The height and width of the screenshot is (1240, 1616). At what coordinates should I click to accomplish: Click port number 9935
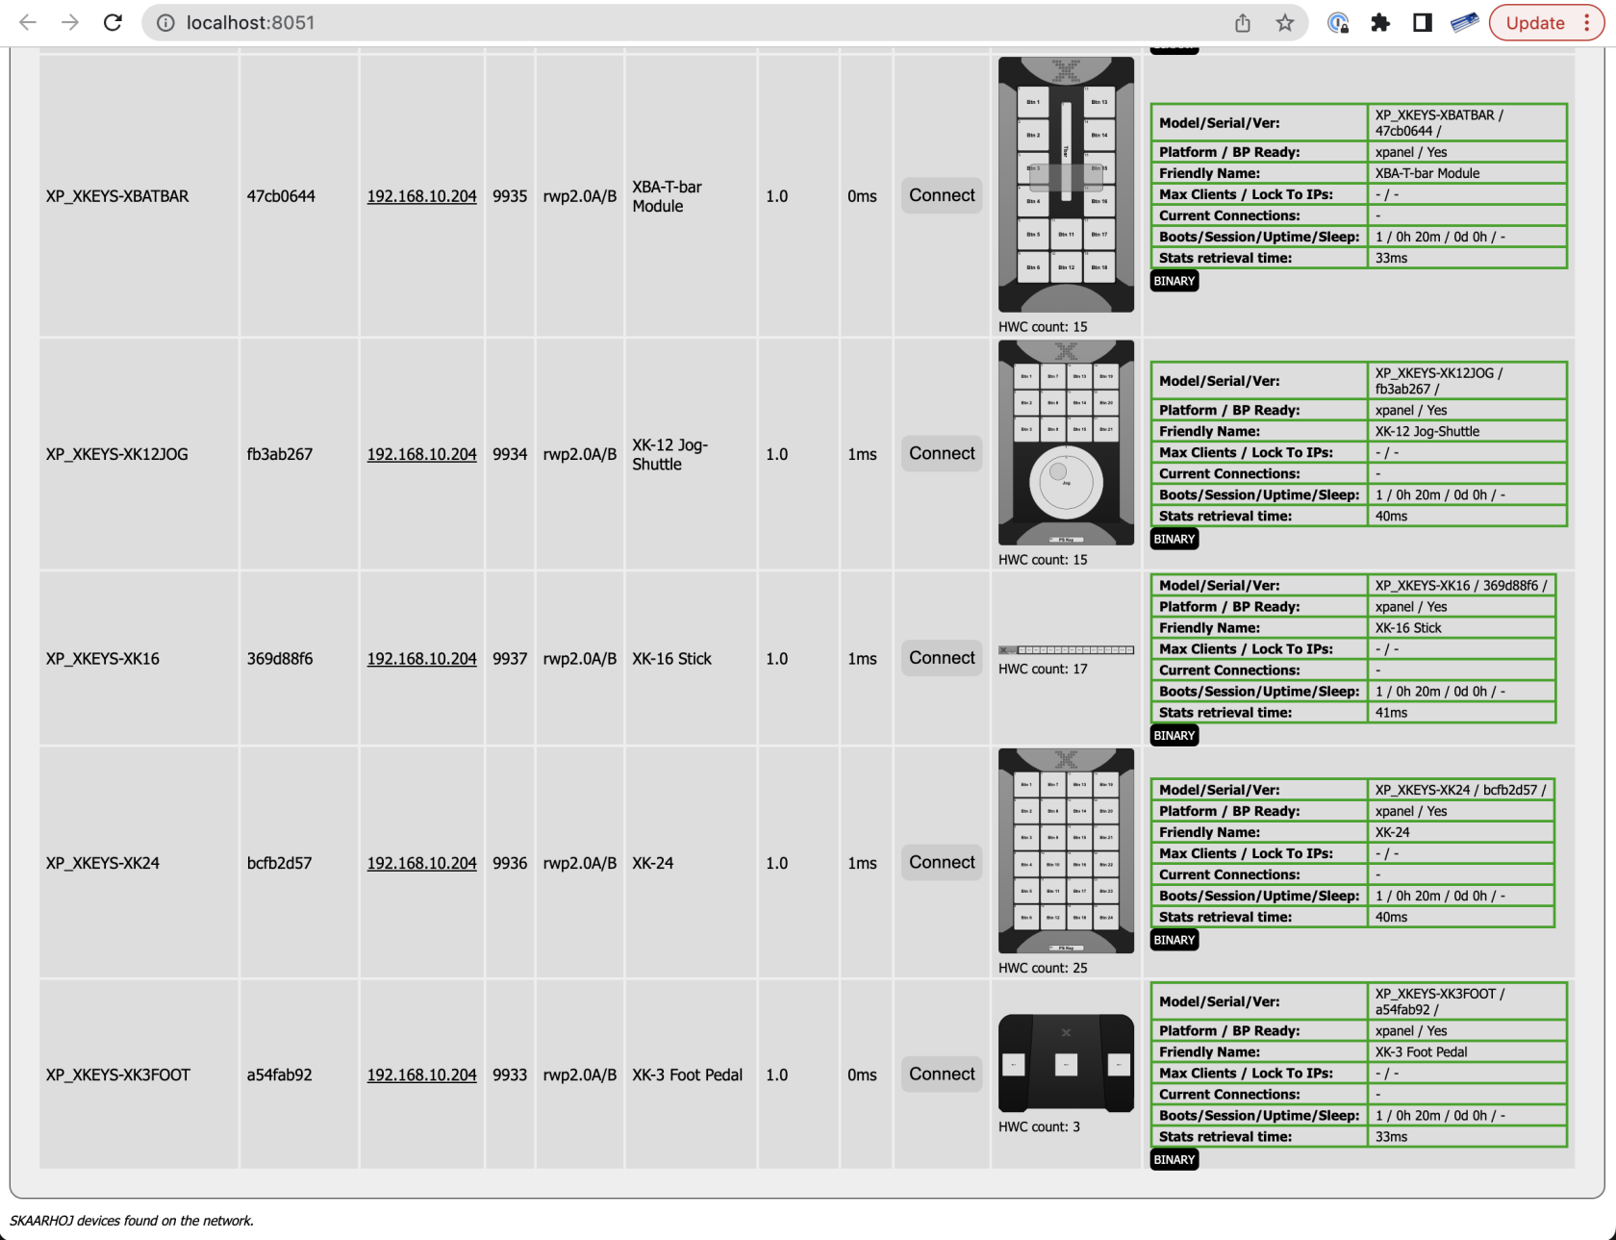[x=510, y=196]
